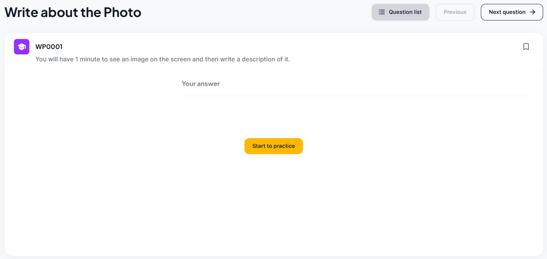
Task: Click the instruction text about 1 minute
Action: coord(162,59)
